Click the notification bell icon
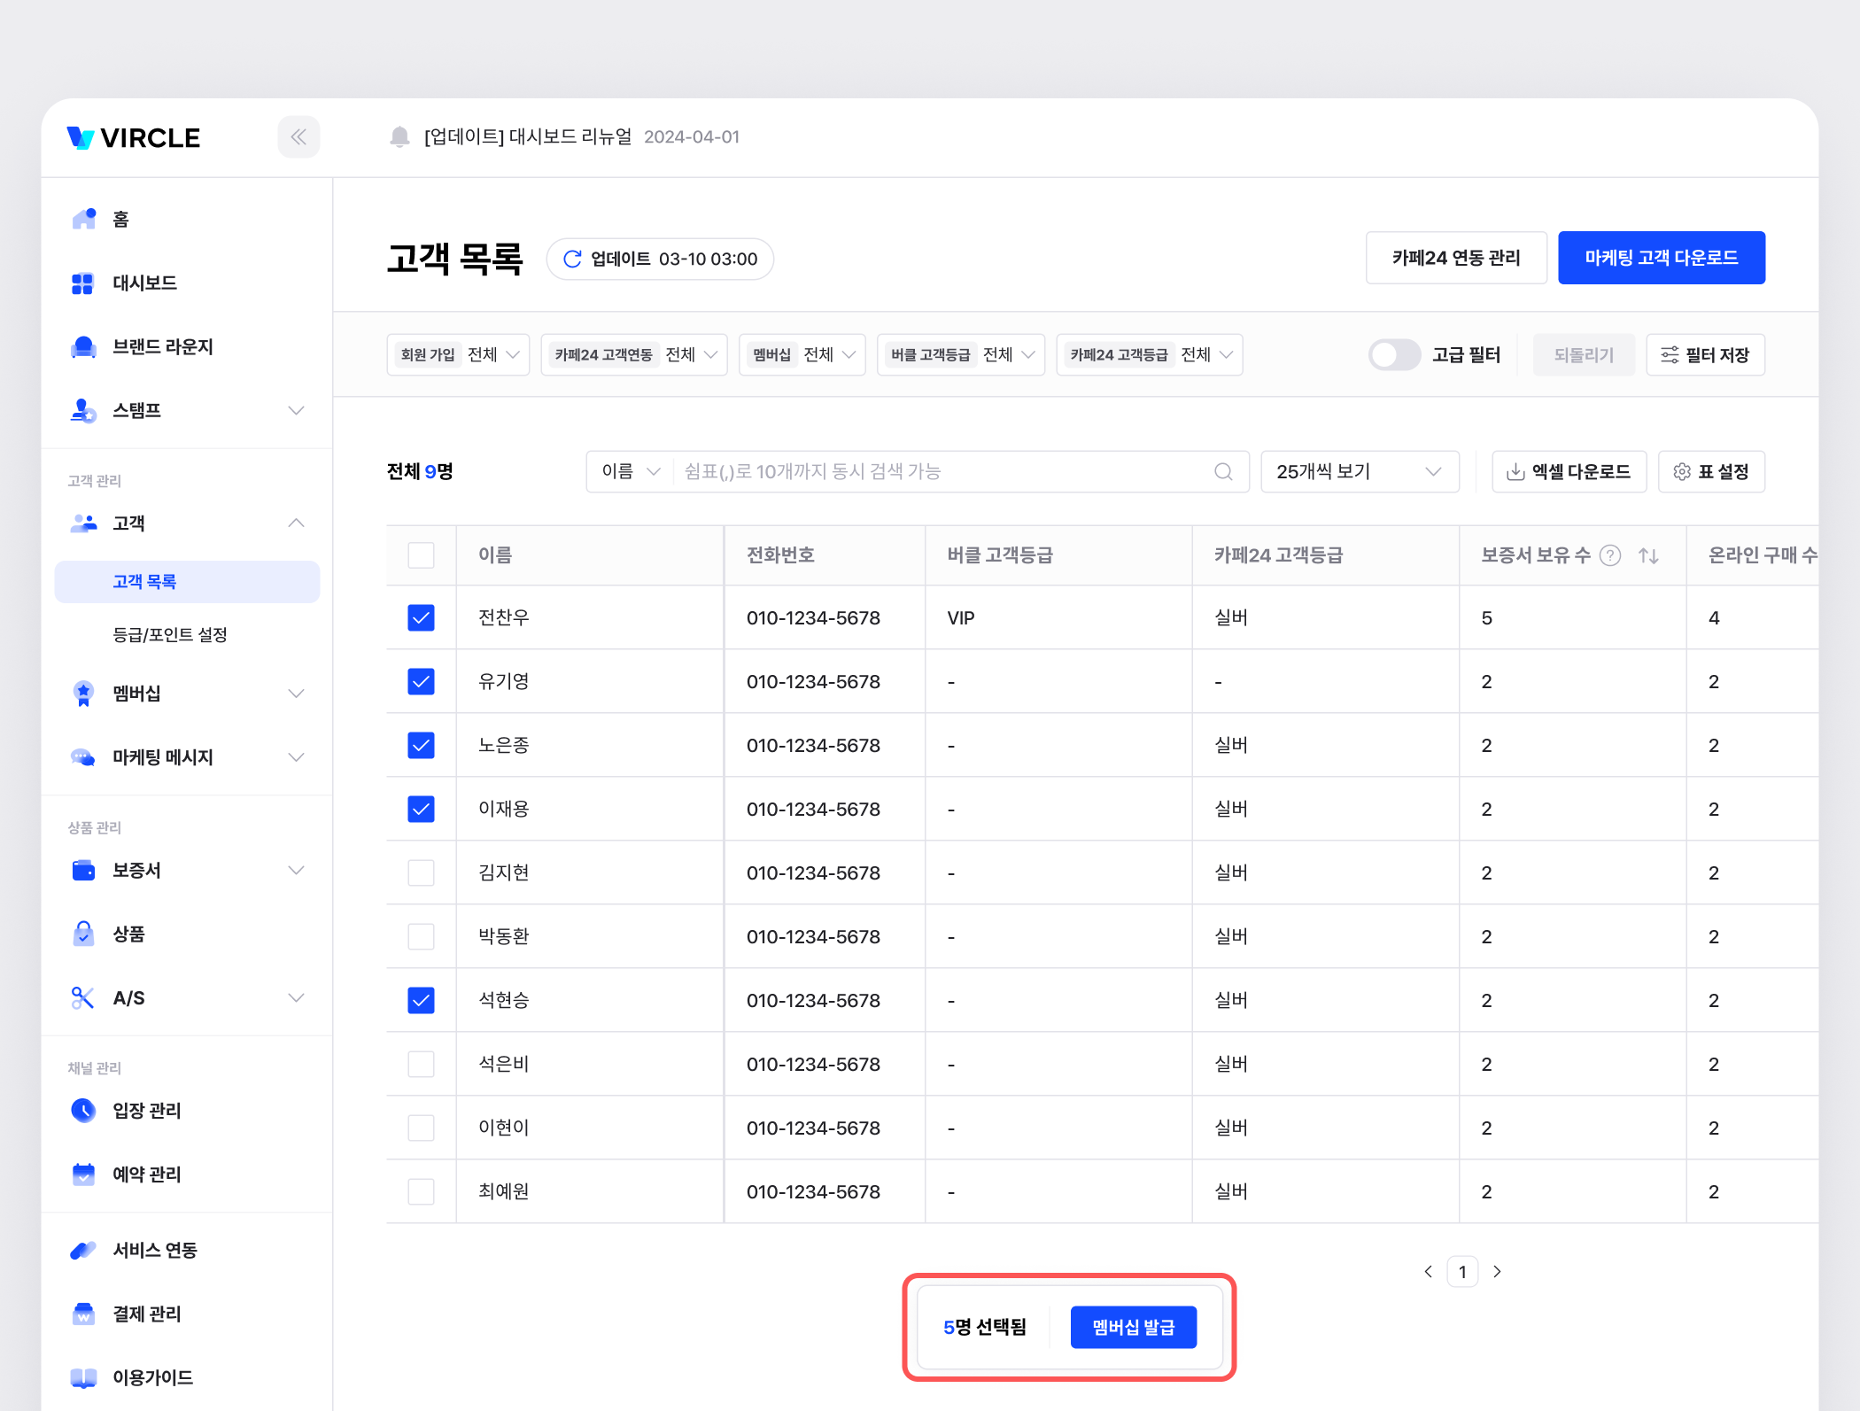Screen dimensions: 1860x1411 (x=399, y=136)
